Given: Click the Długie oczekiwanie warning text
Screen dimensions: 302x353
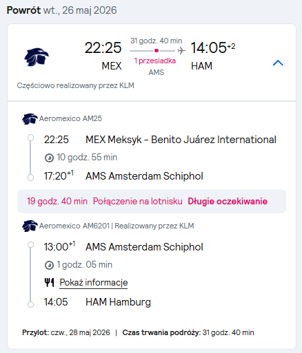Looking at the screenshot, I should tap(228, 201).
